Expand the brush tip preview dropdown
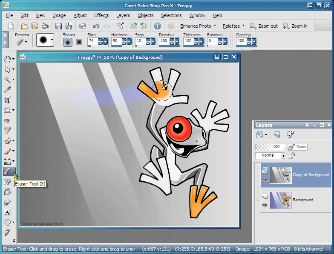Viewport: 334px width, 254px height. (52, 41)
